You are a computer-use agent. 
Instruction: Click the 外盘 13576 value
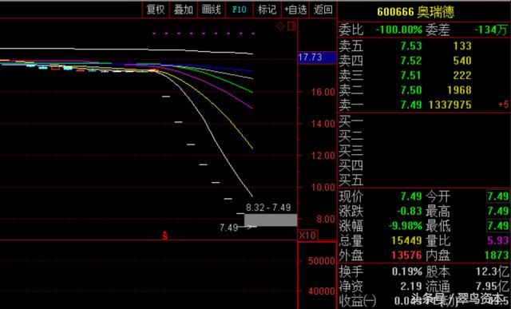tap(406, 256)
